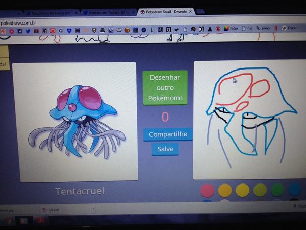Open the second taskbar app icon
The width and height of the screenshot is (306, 230).
tap(24, 221)
